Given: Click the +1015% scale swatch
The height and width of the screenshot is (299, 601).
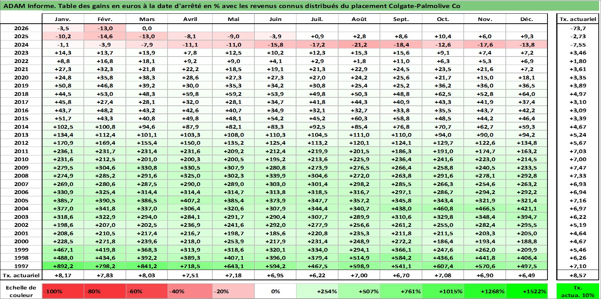Looking at the screenshot, I should 443,291.
